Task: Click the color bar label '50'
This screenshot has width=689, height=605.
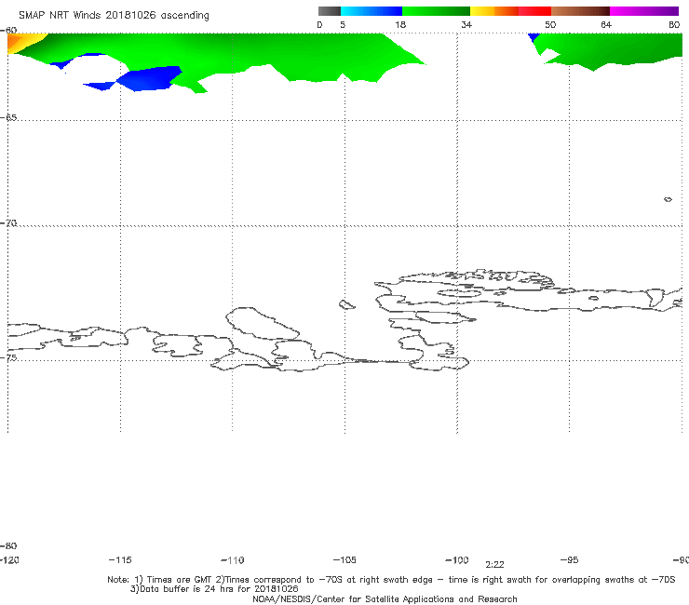Action: tap(550, 24)
